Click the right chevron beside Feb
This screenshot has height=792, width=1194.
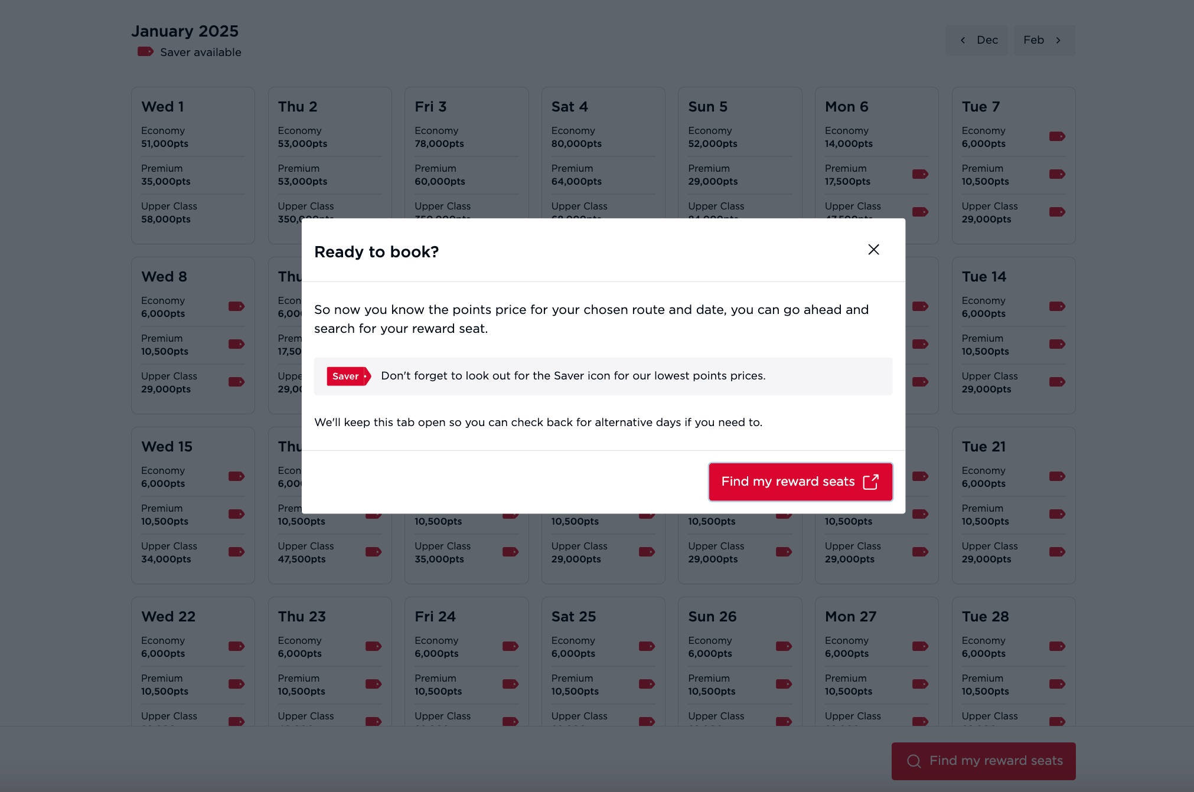tap(1058, 40)
